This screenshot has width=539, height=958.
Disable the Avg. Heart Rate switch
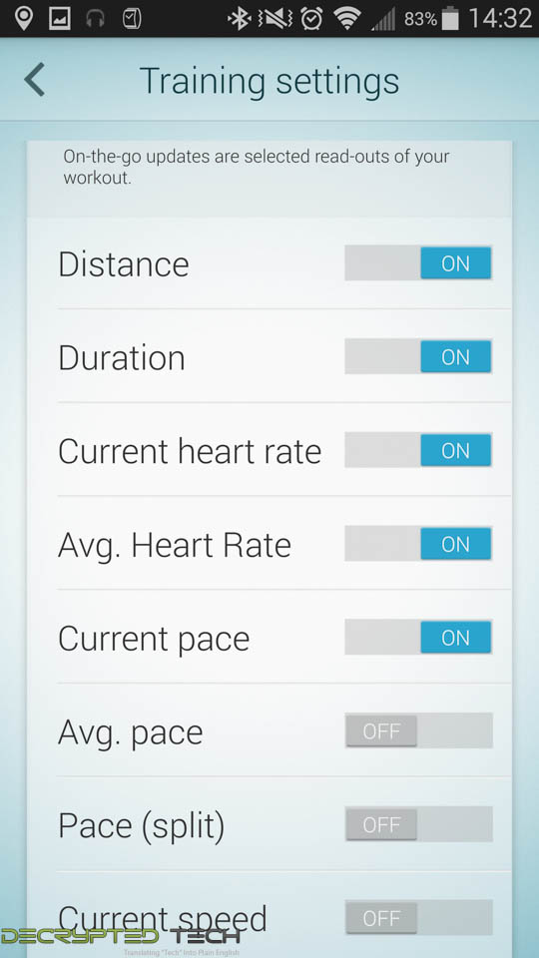point(418,544)
